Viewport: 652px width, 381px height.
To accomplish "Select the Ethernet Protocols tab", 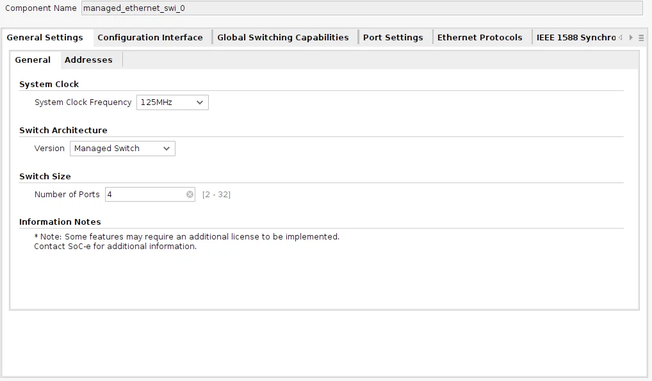I will click(x=480, y=37).
